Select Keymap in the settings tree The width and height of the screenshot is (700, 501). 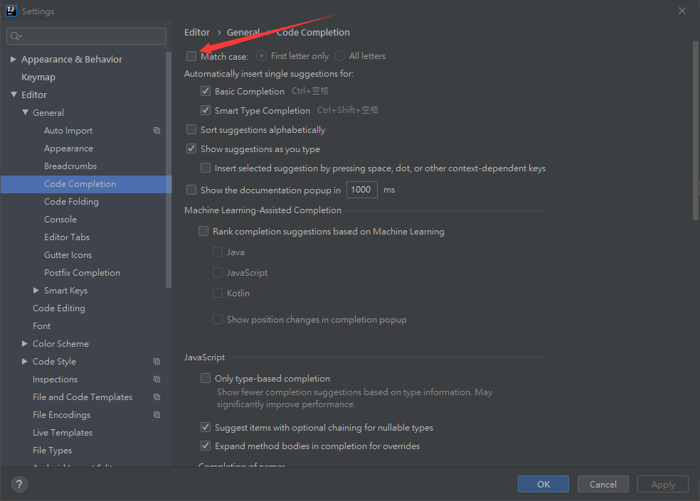(38, 77)
